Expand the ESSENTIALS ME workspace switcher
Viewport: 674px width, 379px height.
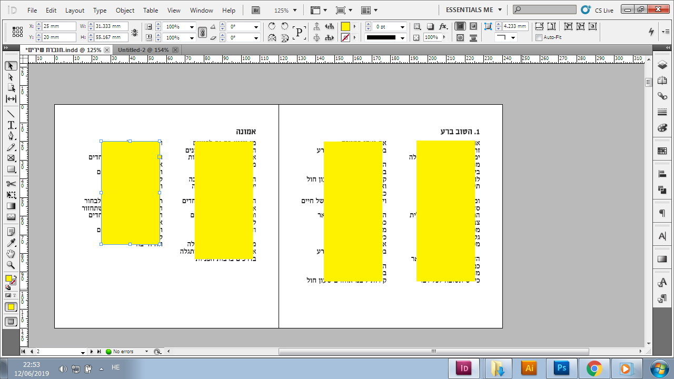(474, 10)
